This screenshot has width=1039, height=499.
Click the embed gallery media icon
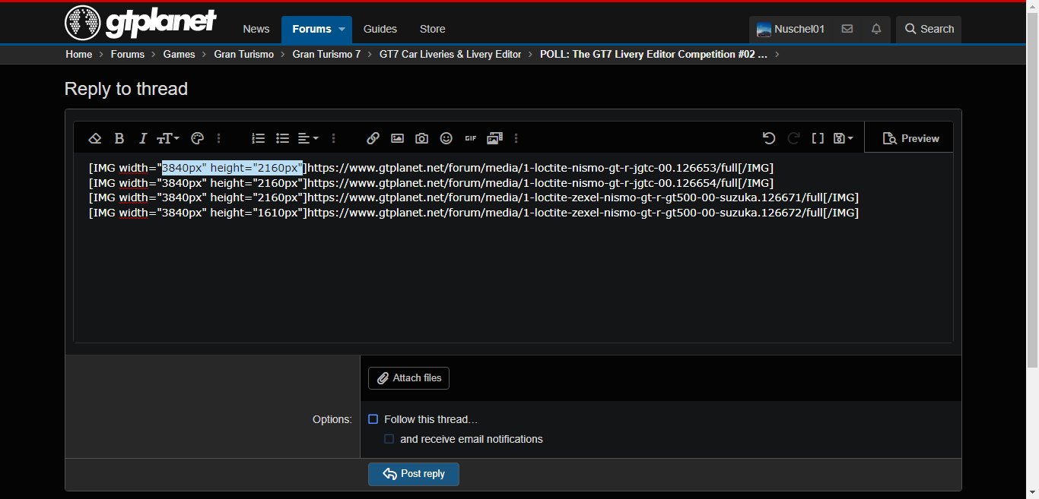tap(495, 138)
